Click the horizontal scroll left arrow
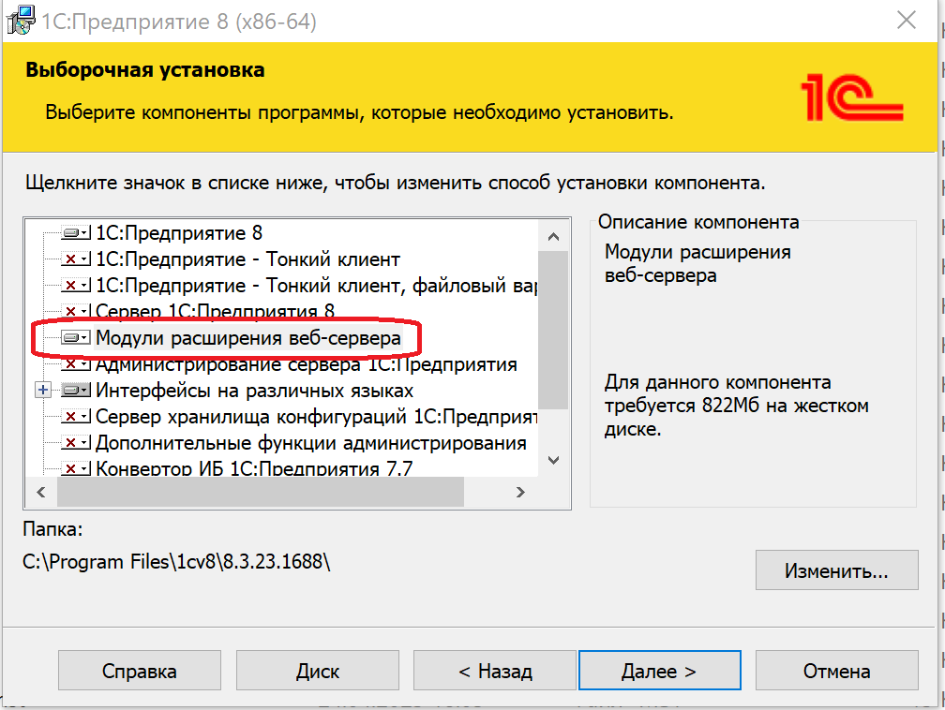This screenshot has width=945, height=710. (x=41, y=492)
